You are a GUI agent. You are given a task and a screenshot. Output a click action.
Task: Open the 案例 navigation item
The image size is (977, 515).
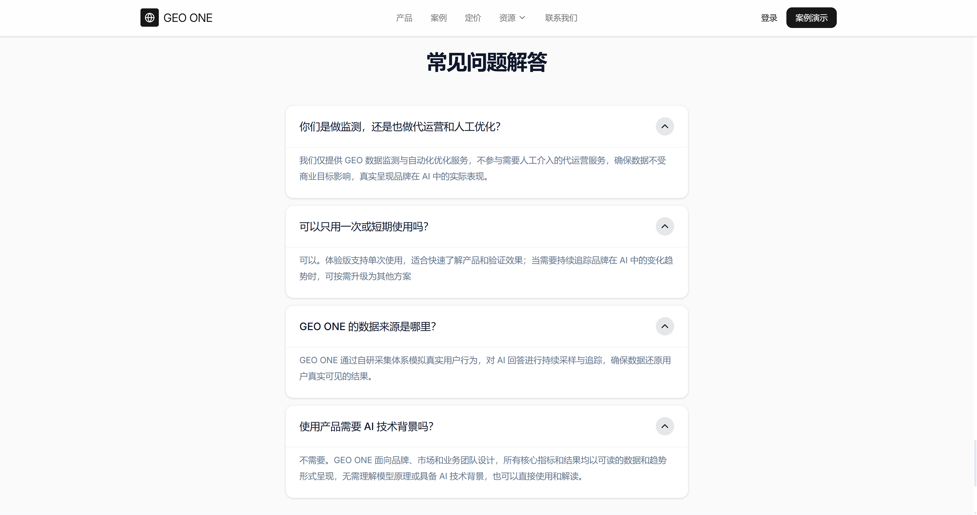pyautogui.click(x=438, y=18)
